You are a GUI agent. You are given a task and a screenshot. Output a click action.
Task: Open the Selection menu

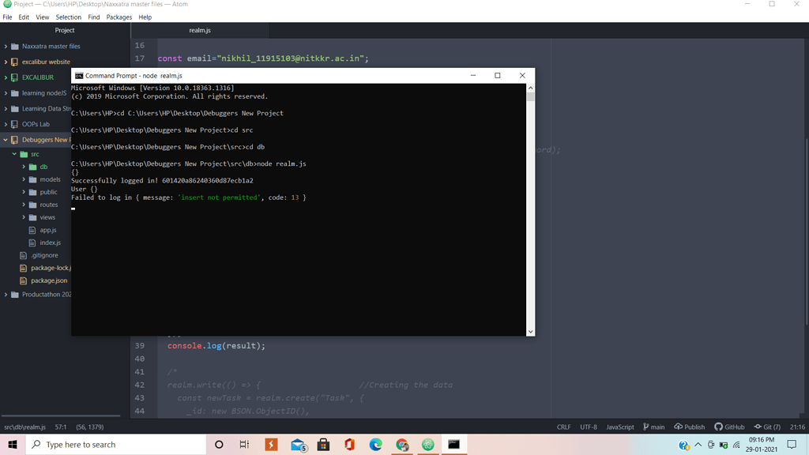68,17
